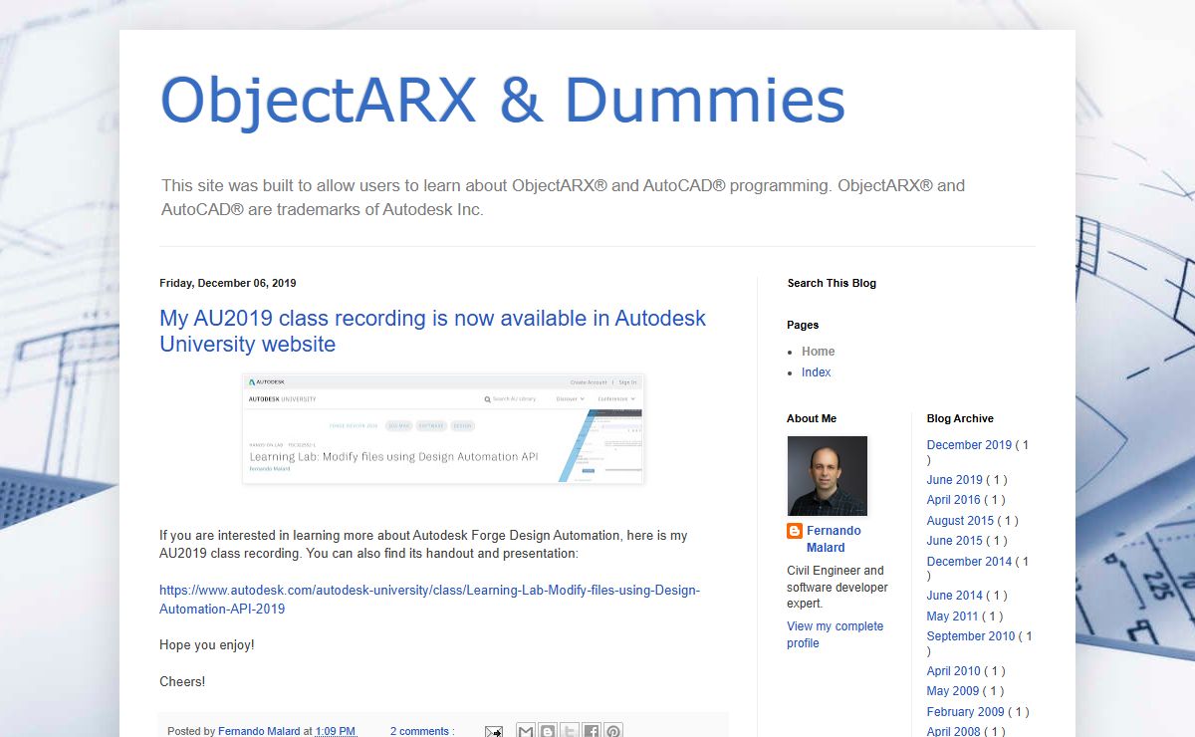Open April 2016 archive
This screenshot has height=737, width=1195.
[953, 500]
